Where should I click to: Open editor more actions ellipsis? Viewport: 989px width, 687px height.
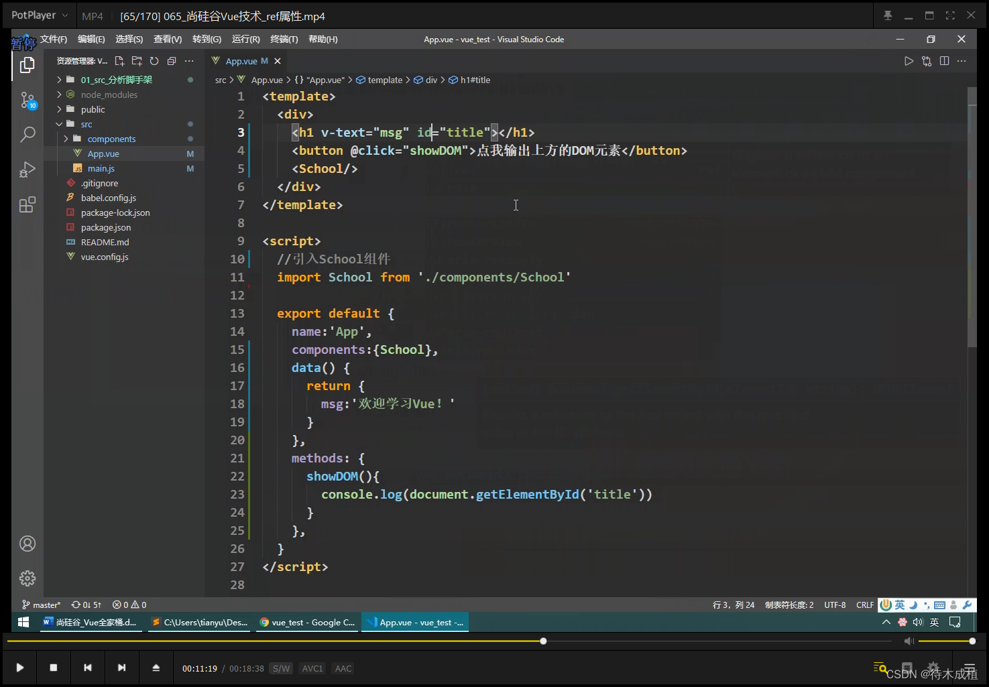pyautogui.click(x=962, y=61)
